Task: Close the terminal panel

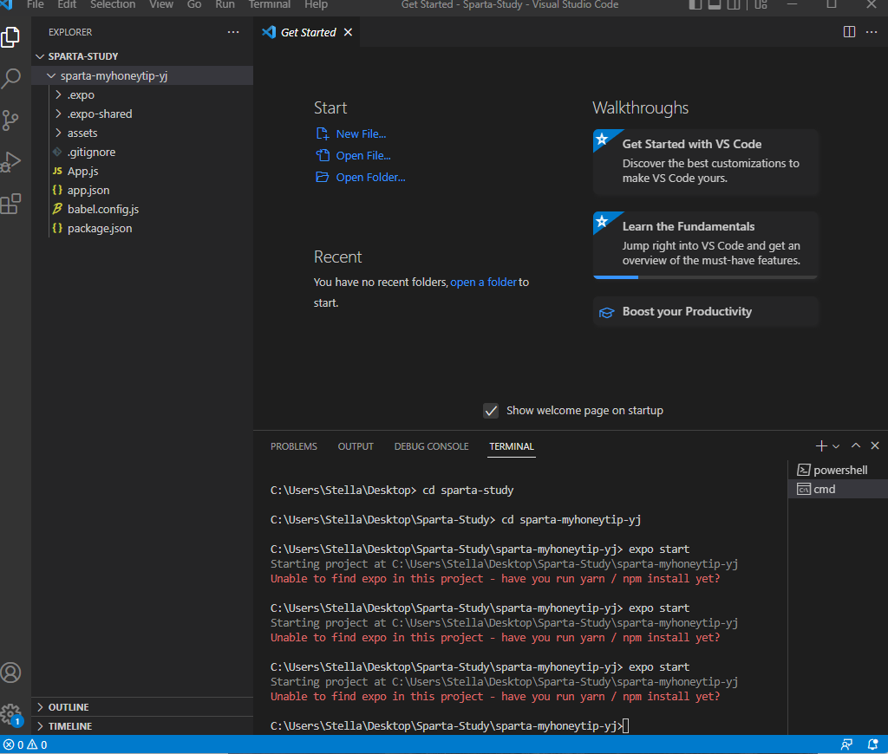Action: pos(875,446)
